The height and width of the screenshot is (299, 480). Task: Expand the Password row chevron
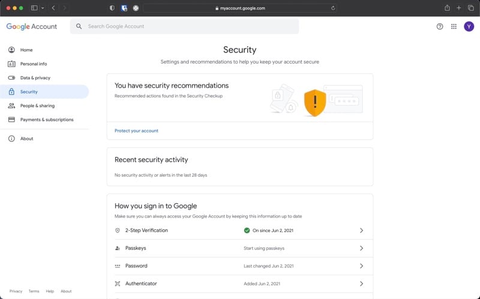tap(361, 266)
